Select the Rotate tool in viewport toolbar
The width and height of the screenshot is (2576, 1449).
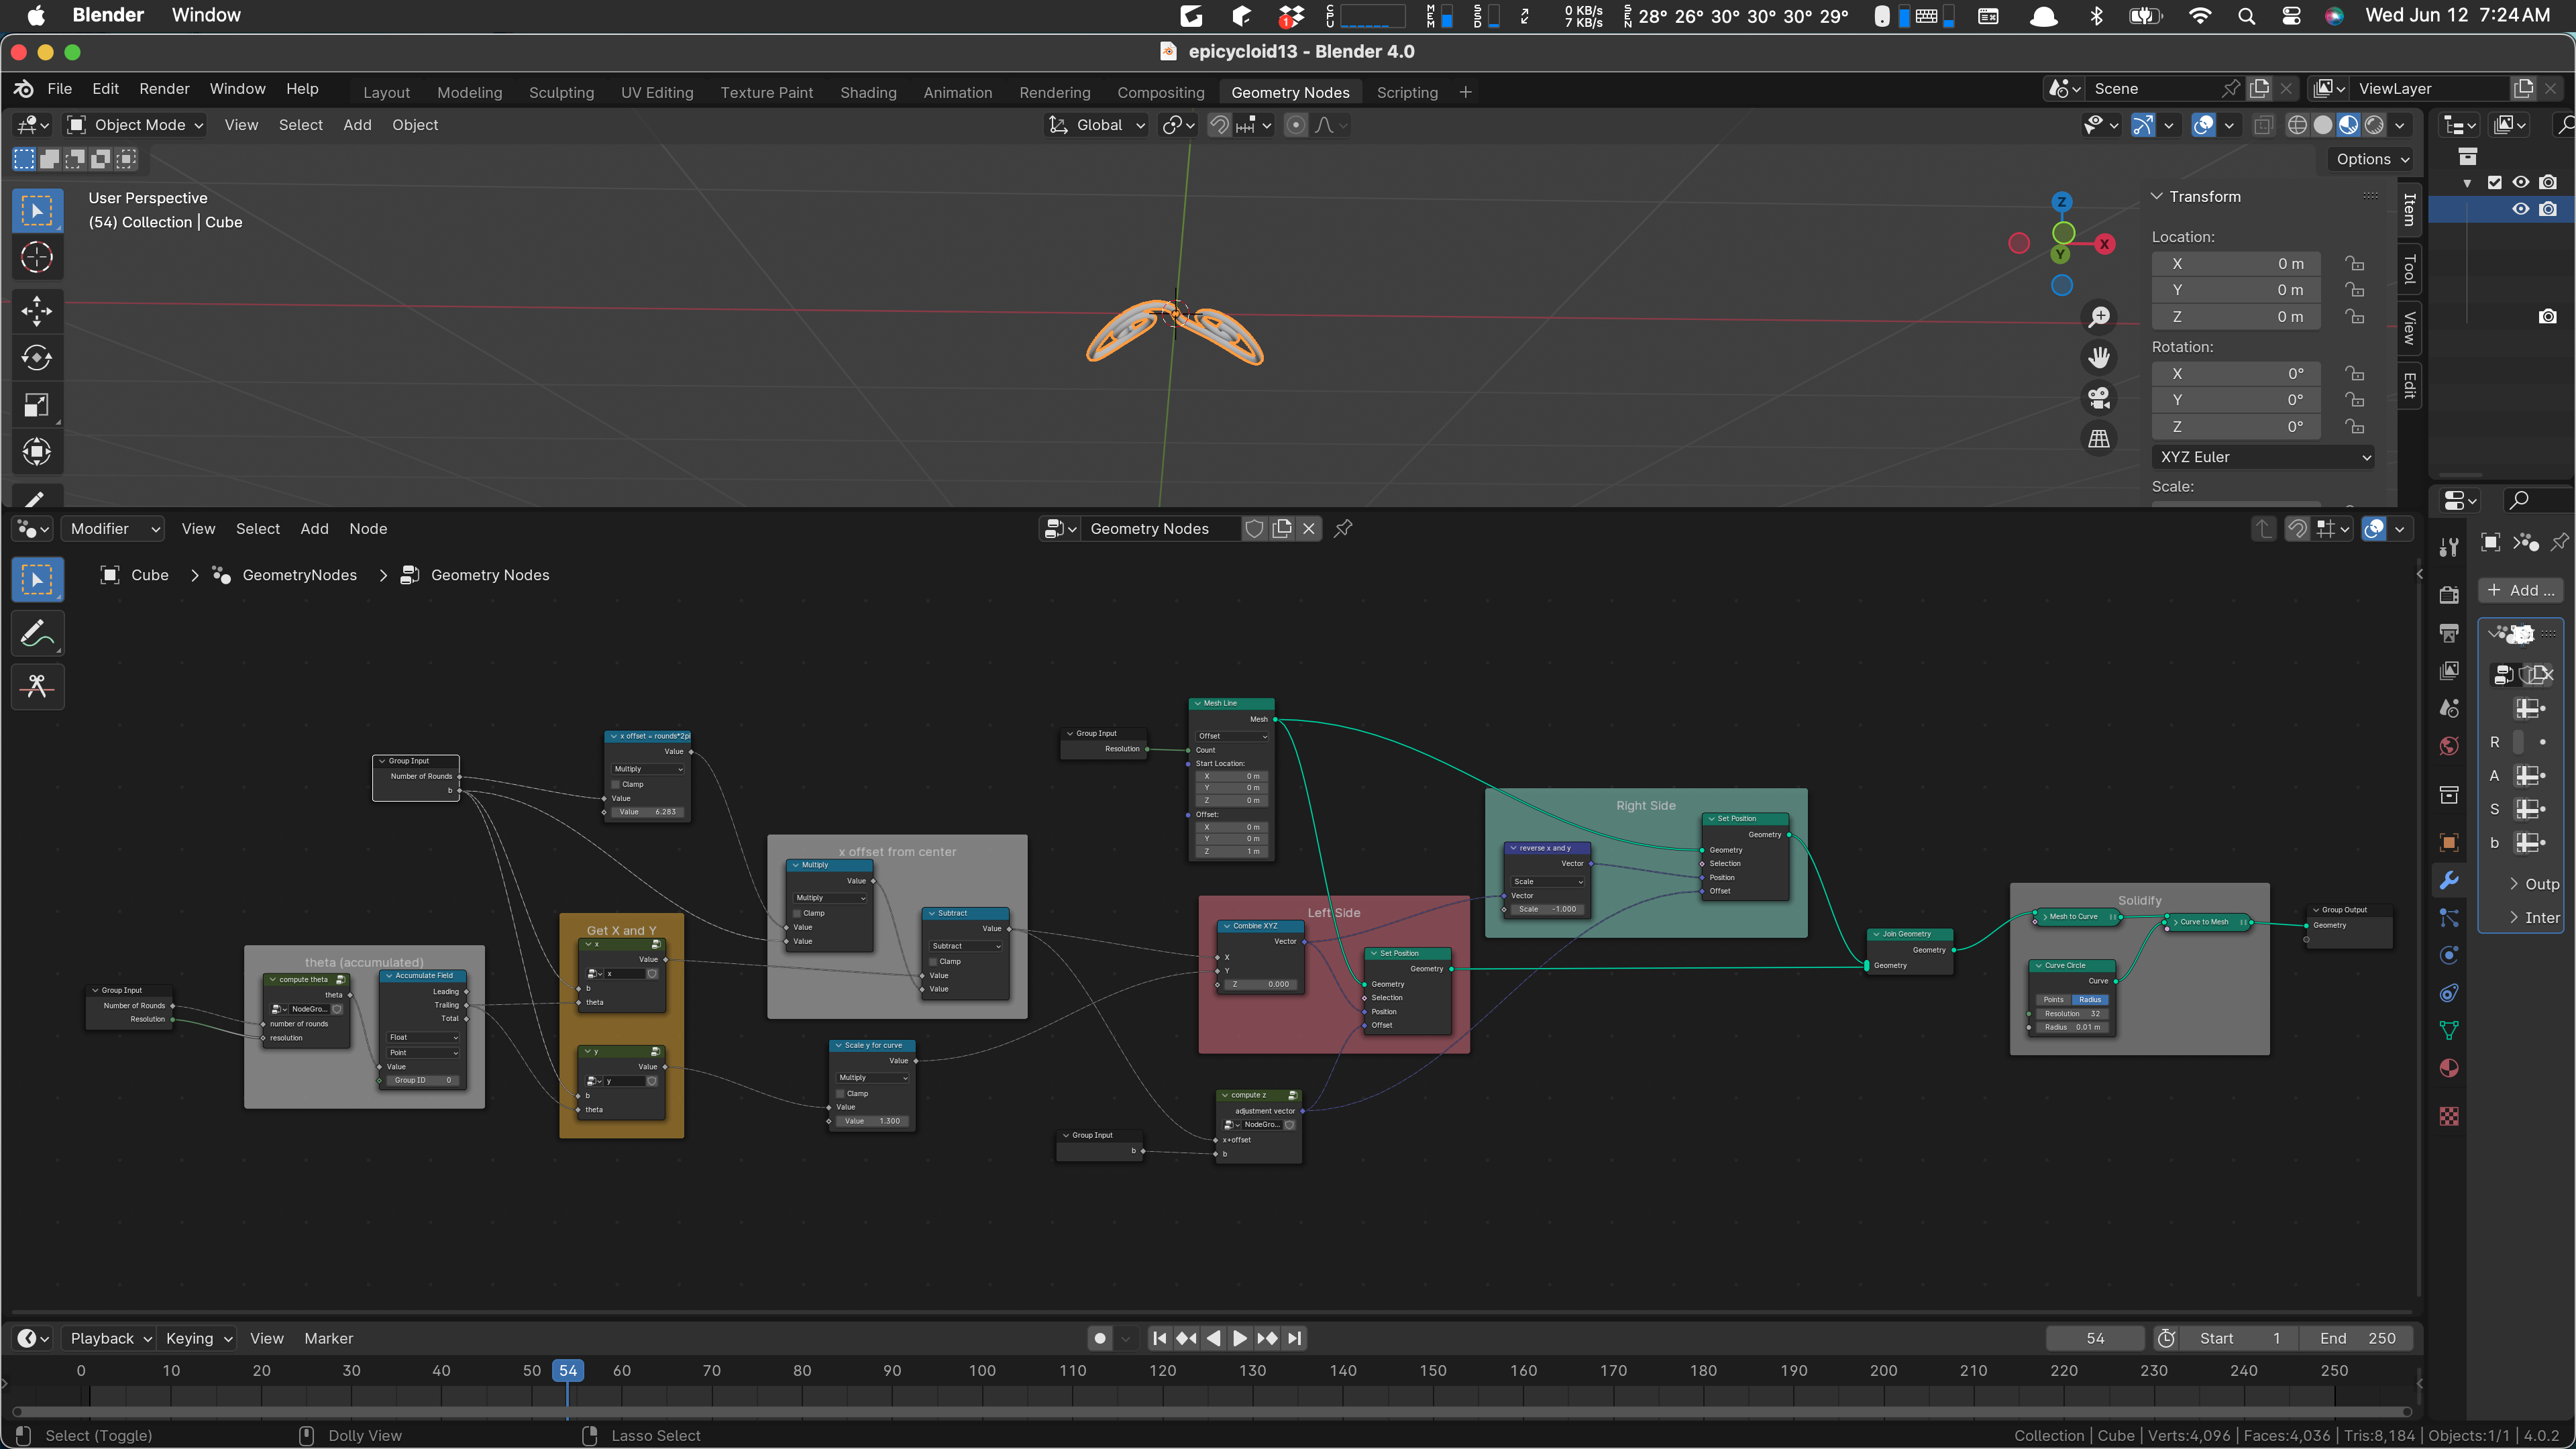(x=37, y=358)
